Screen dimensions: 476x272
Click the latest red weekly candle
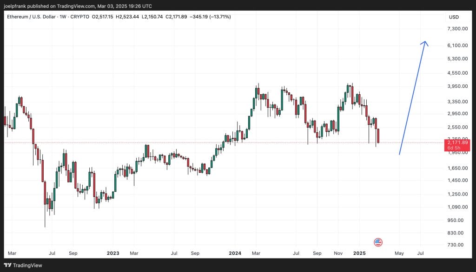point(378,136)
